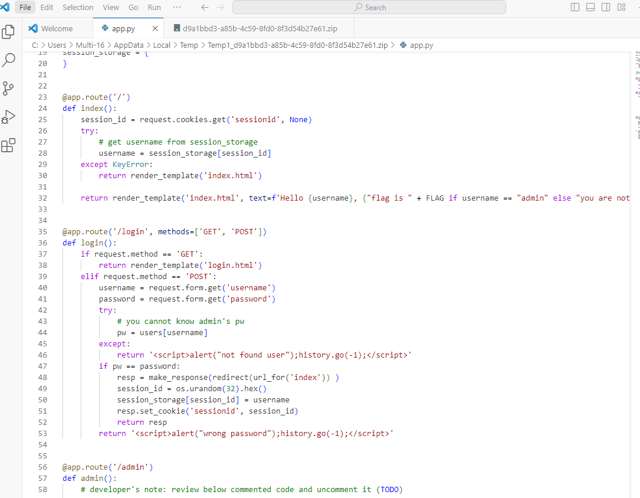Viewport: 640px width, 498px height.
Task: Open the customize layout icon
Action: coord(621,7)
